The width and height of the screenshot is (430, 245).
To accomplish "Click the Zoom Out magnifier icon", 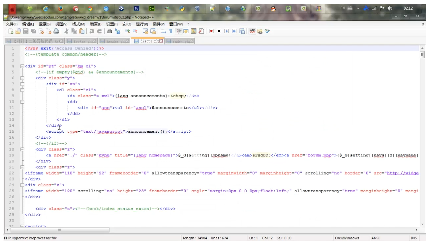I will (x=135, y=31).
